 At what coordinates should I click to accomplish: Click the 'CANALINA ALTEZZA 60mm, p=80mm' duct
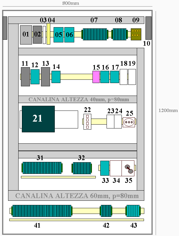(x=76, y=195)
